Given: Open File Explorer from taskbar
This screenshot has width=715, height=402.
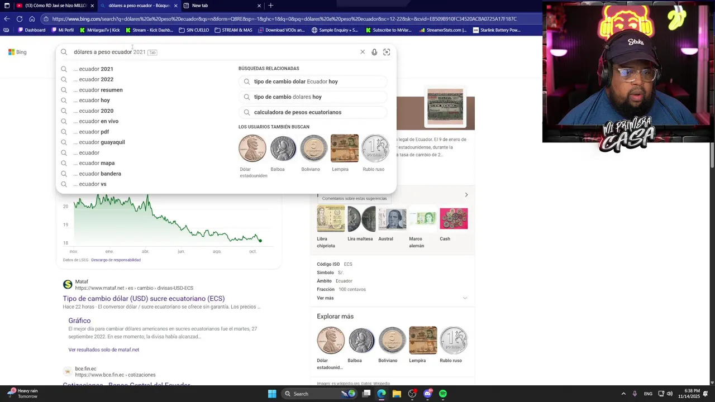Looking at the screenshot, I should point(397,394).
